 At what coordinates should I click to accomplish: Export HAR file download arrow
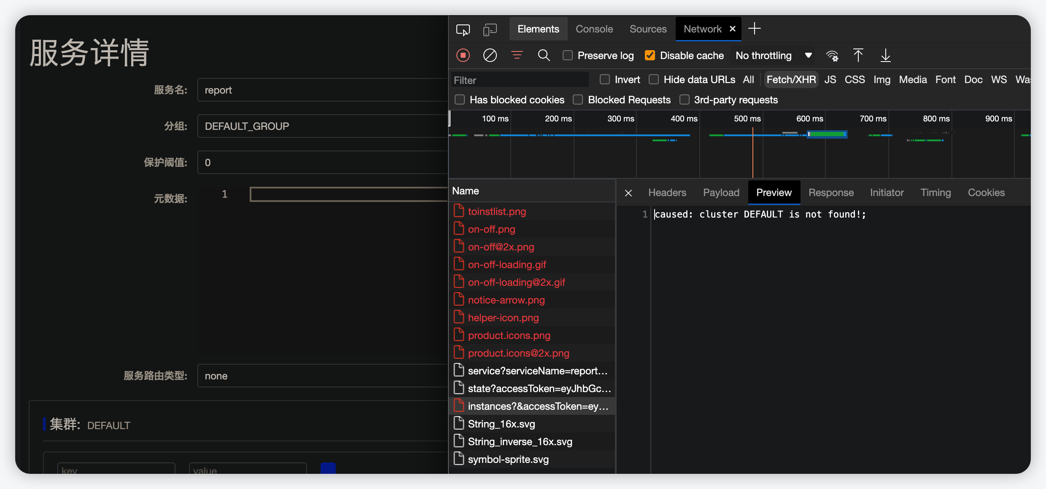[885, 55]
